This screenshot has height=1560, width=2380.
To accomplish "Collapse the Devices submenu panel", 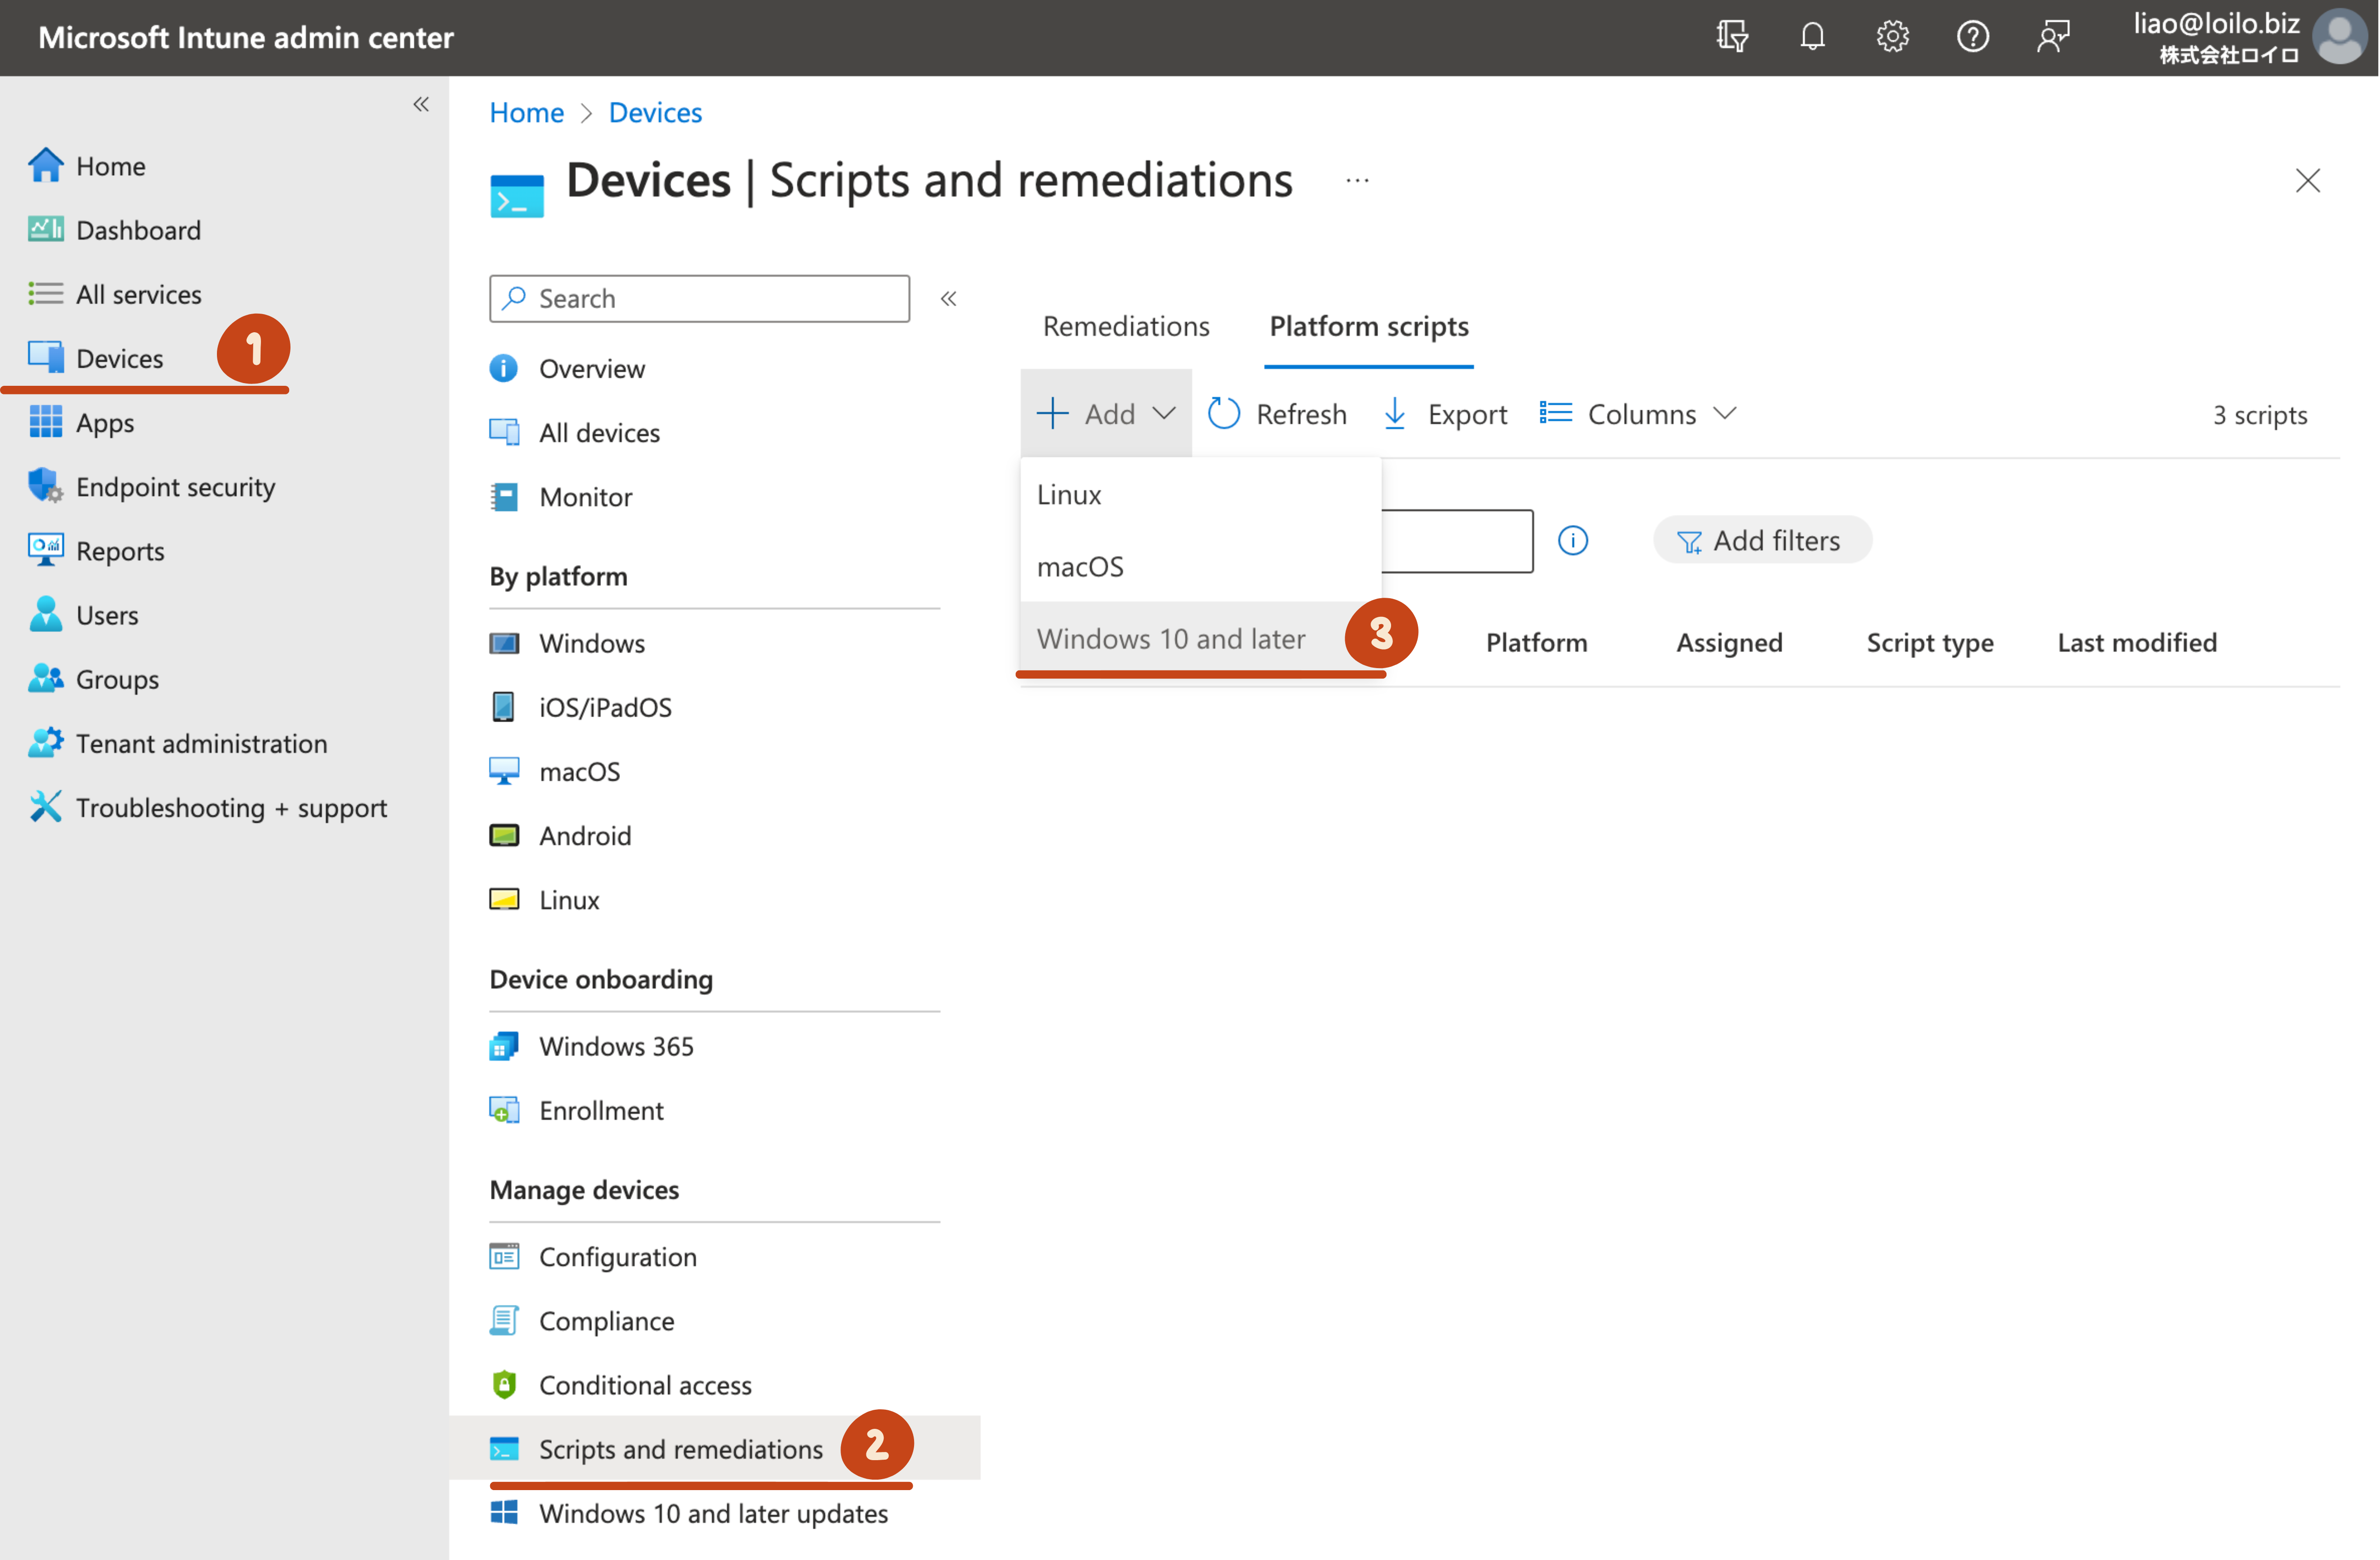I will [948, 298].
